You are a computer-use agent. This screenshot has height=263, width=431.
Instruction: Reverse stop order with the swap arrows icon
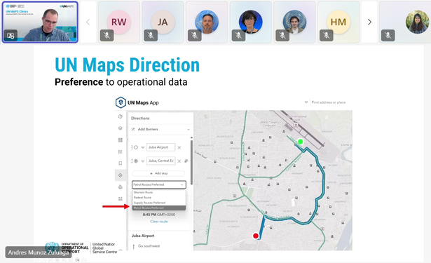coord(186,161)
